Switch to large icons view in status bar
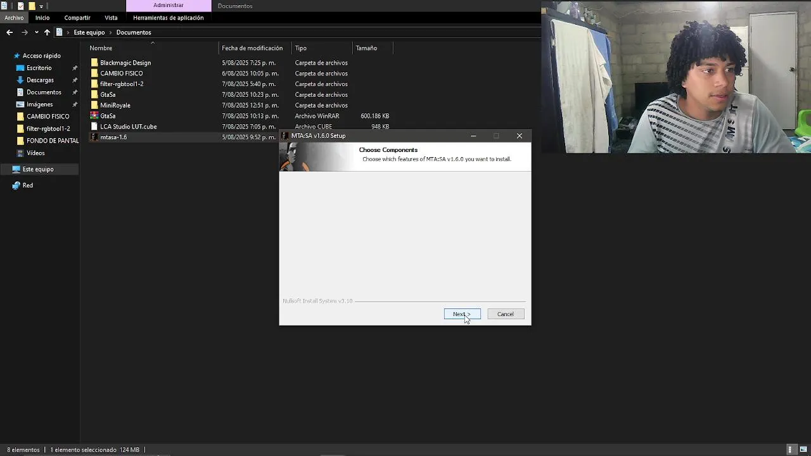 [x=803, y=450]
